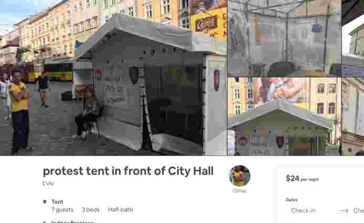Image resolution: width=364 pixels, height=223 pixels.
Task: Open host Ostap's round profile photo
Action: [x=240, y=176]
